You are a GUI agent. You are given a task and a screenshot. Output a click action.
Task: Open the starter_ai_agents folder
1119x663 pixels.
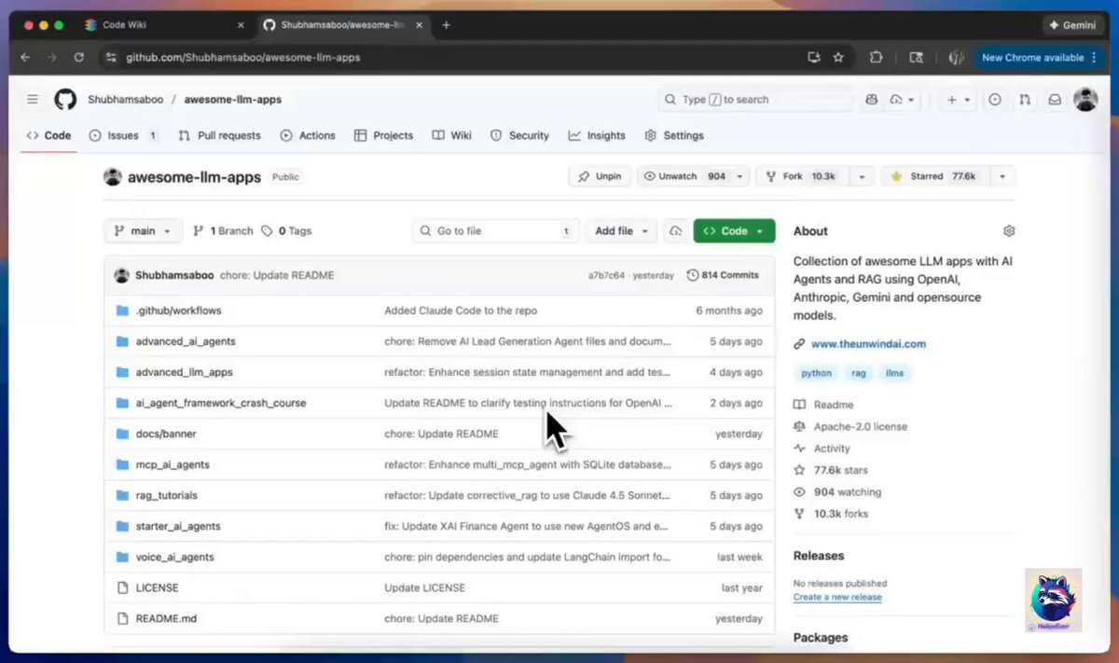178,526
